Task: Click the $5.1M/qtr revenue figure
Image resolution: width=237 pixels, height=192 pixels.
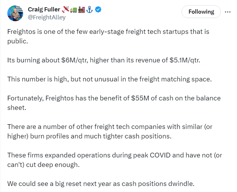Action: click(x=185, y=60)
